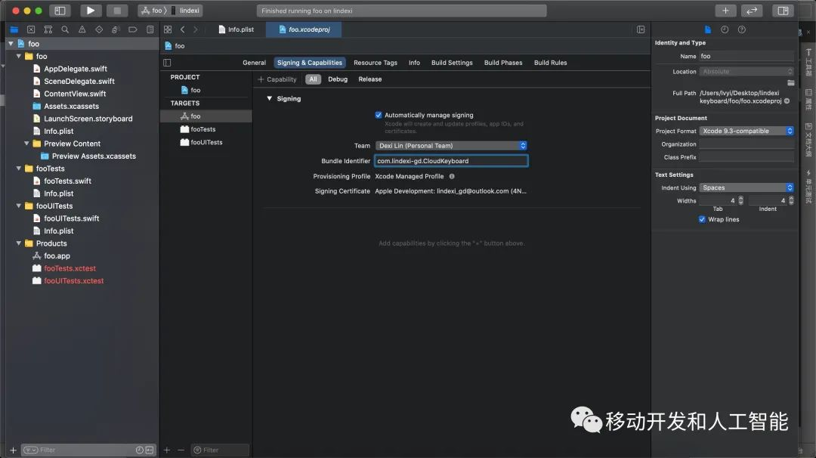Open the disabled Location dropdown
This screenshot has height=458, width=816.
tap(746, 71)
